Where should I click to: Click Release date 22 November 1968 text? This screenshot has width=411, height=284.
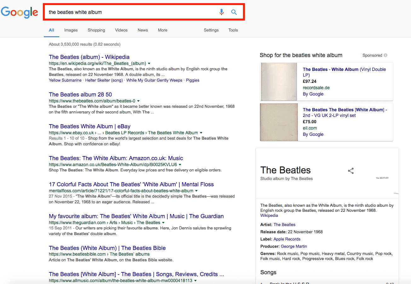292,232
